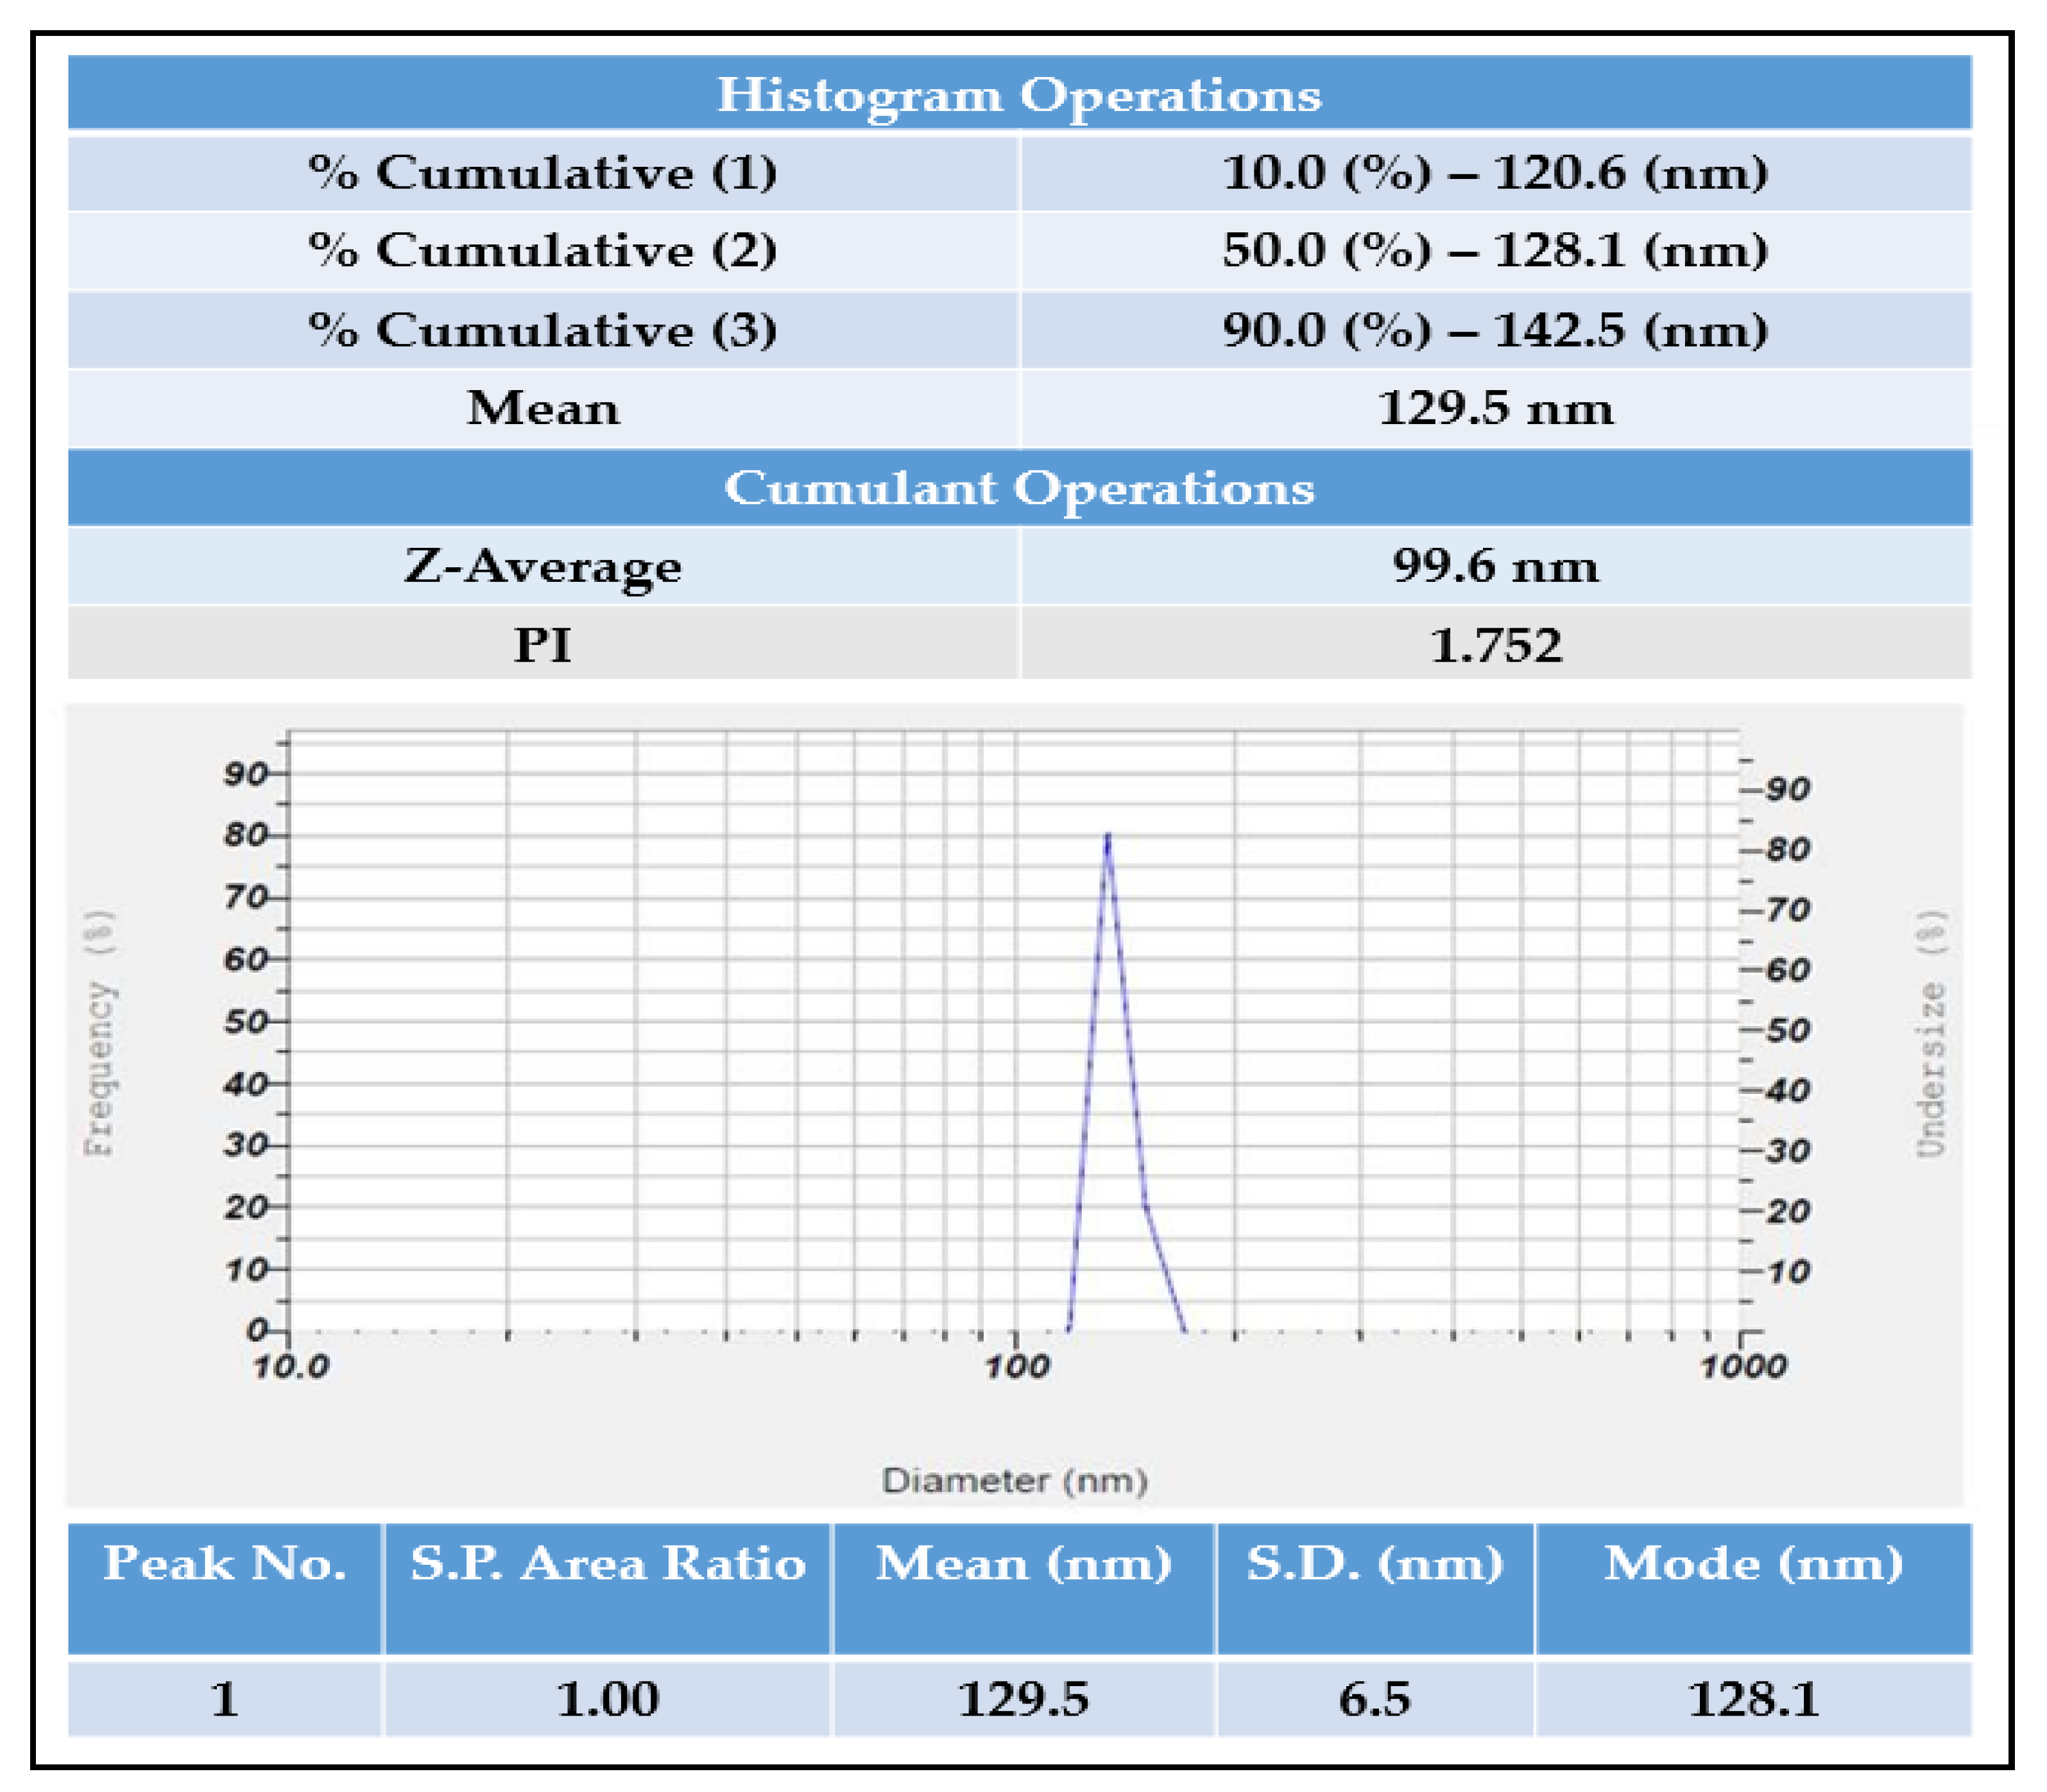The image size is (2047, 1792).
Task: Click the S.P. Area Ratio column header
Action: click(x=608, y=1563)
